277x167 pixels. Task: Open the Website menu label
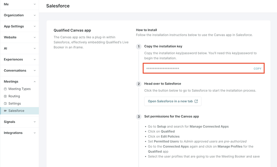(10, 37)
